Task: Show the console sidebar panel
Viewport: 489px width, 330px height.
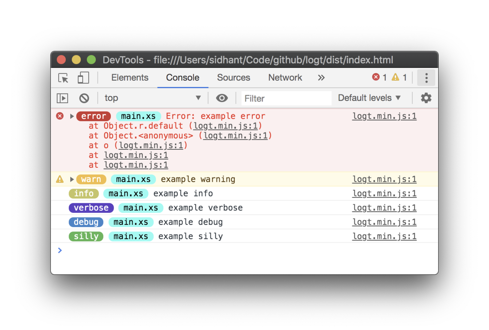Action: [62, 98]
